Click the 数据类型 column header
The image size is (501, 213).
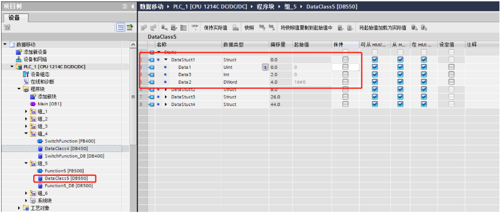point(246,44)
